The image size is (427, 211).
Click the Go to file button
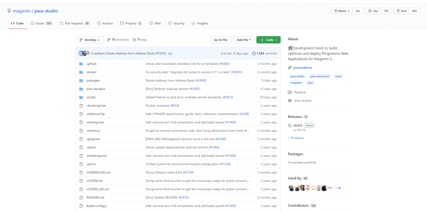[221, 40]
